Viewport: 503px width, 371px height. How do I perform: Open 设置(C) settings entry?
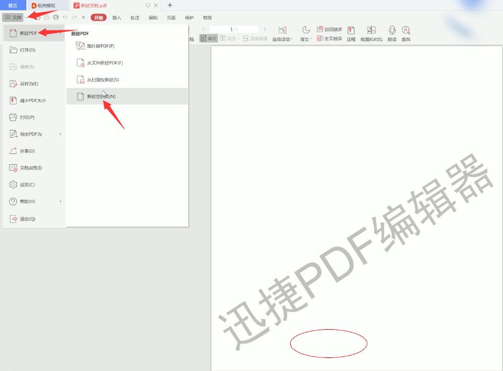[x=33, y=185]
